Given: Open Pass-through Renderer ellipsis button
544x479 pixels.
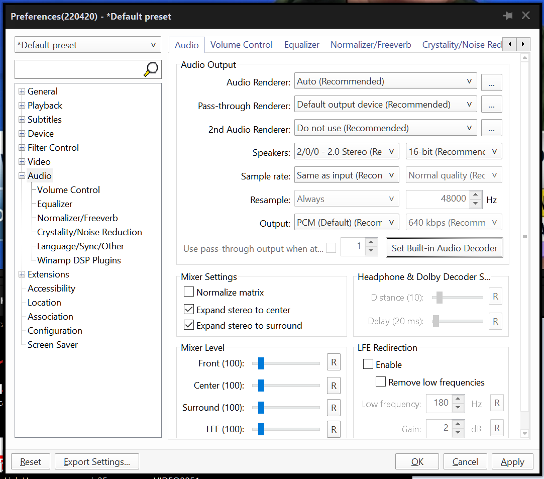Looking at the screenshot, I should [492, 104].
